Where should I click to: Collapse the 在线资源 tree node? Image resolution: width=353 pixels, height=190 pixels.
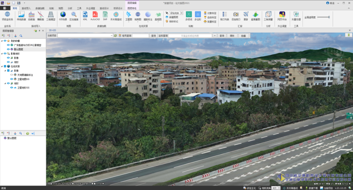point(2,66)
